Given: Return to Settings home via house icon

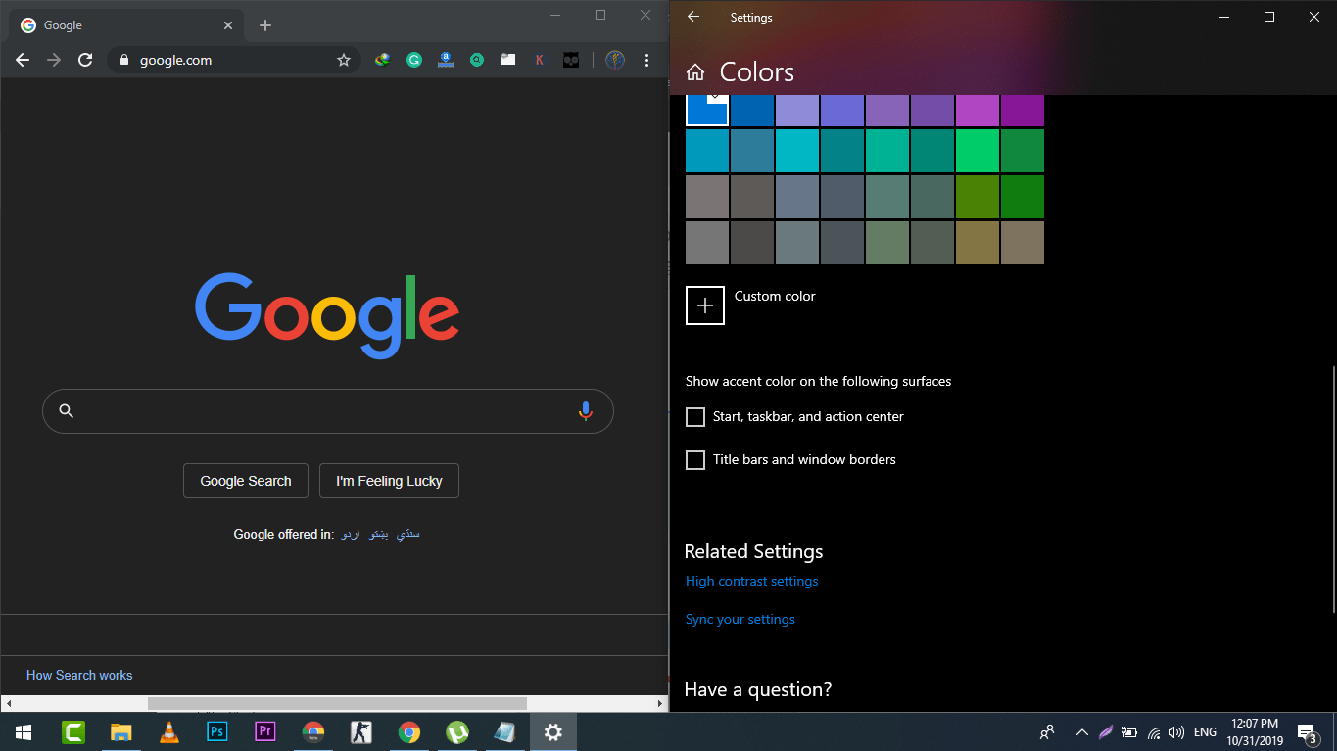Looking at the screenshot, I should (695, 72).
